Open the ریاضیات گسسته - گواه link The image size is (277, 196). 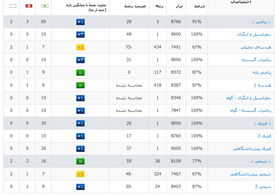[251, 110]
